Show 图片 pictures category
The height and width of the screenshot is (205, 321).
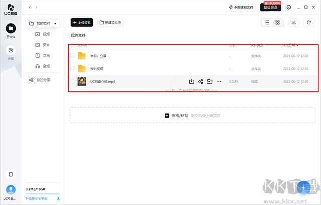[x=43, y=45]
